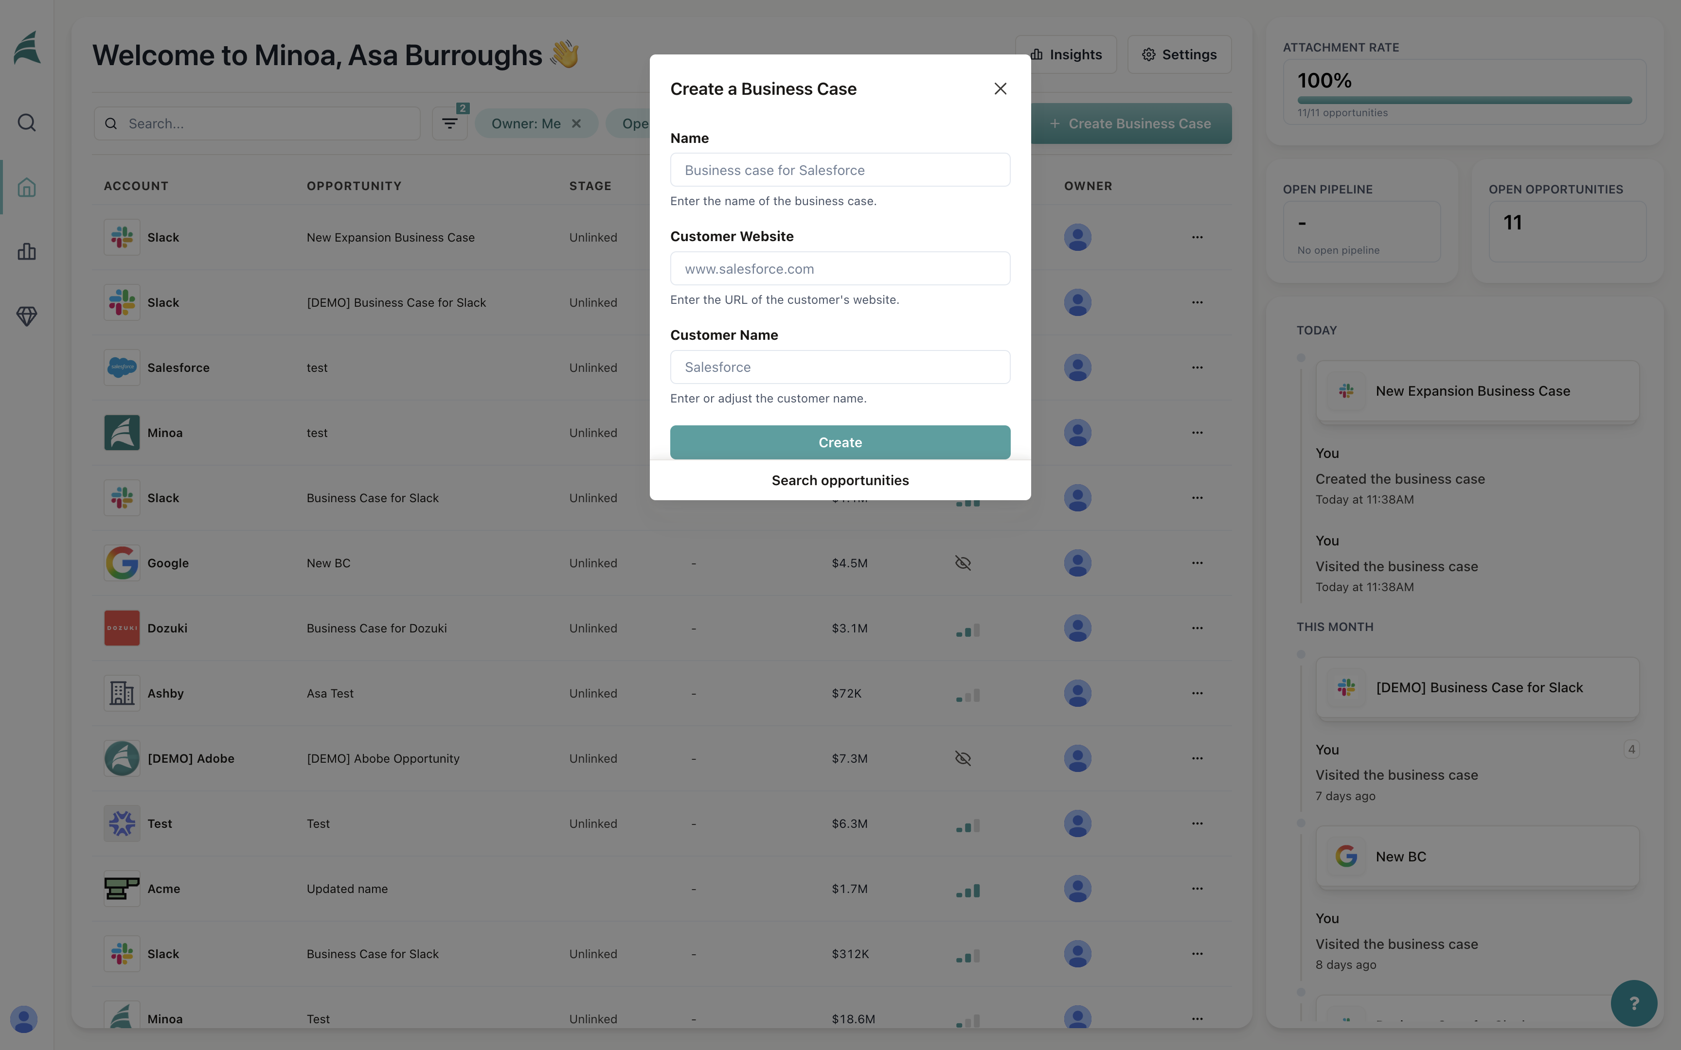Screen dimensions: 1681x1050
Task: Toggle hidden eye icon on Google row
Action: coord(963,563)
